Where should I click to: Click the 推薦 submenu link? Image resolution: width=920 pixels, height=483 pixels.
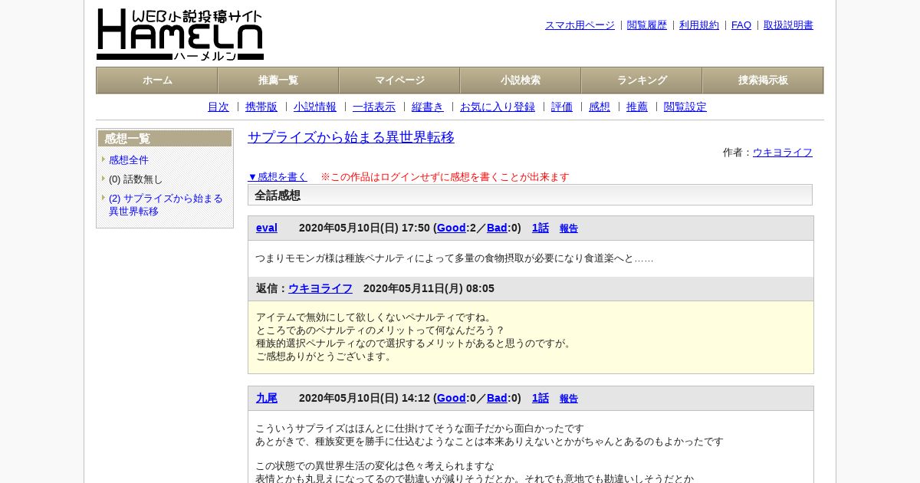[x=637, y=107]
